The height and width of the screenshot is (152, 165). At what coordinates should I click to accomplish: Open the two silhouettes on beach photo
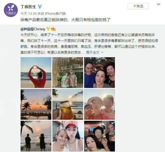pyautogui.click(x=36, y=136)
